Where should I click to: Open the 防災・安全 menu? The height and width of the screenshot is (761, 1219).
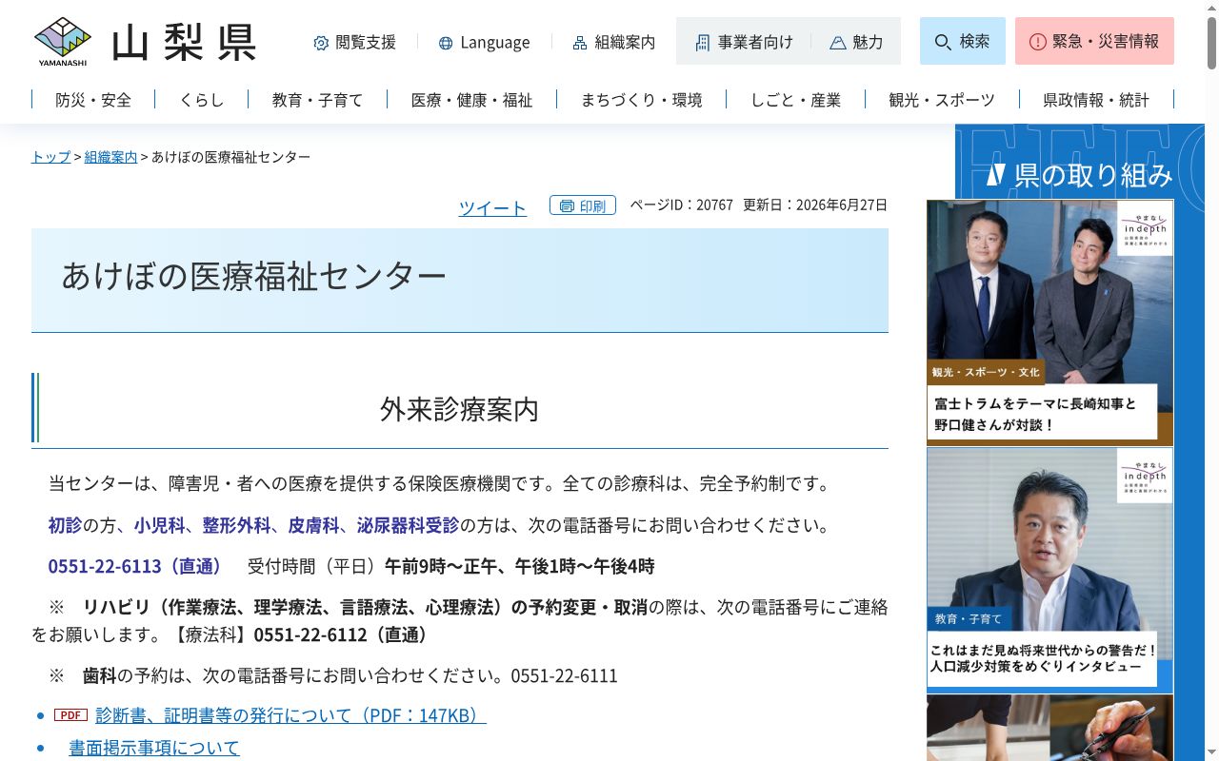click(93, 100)
